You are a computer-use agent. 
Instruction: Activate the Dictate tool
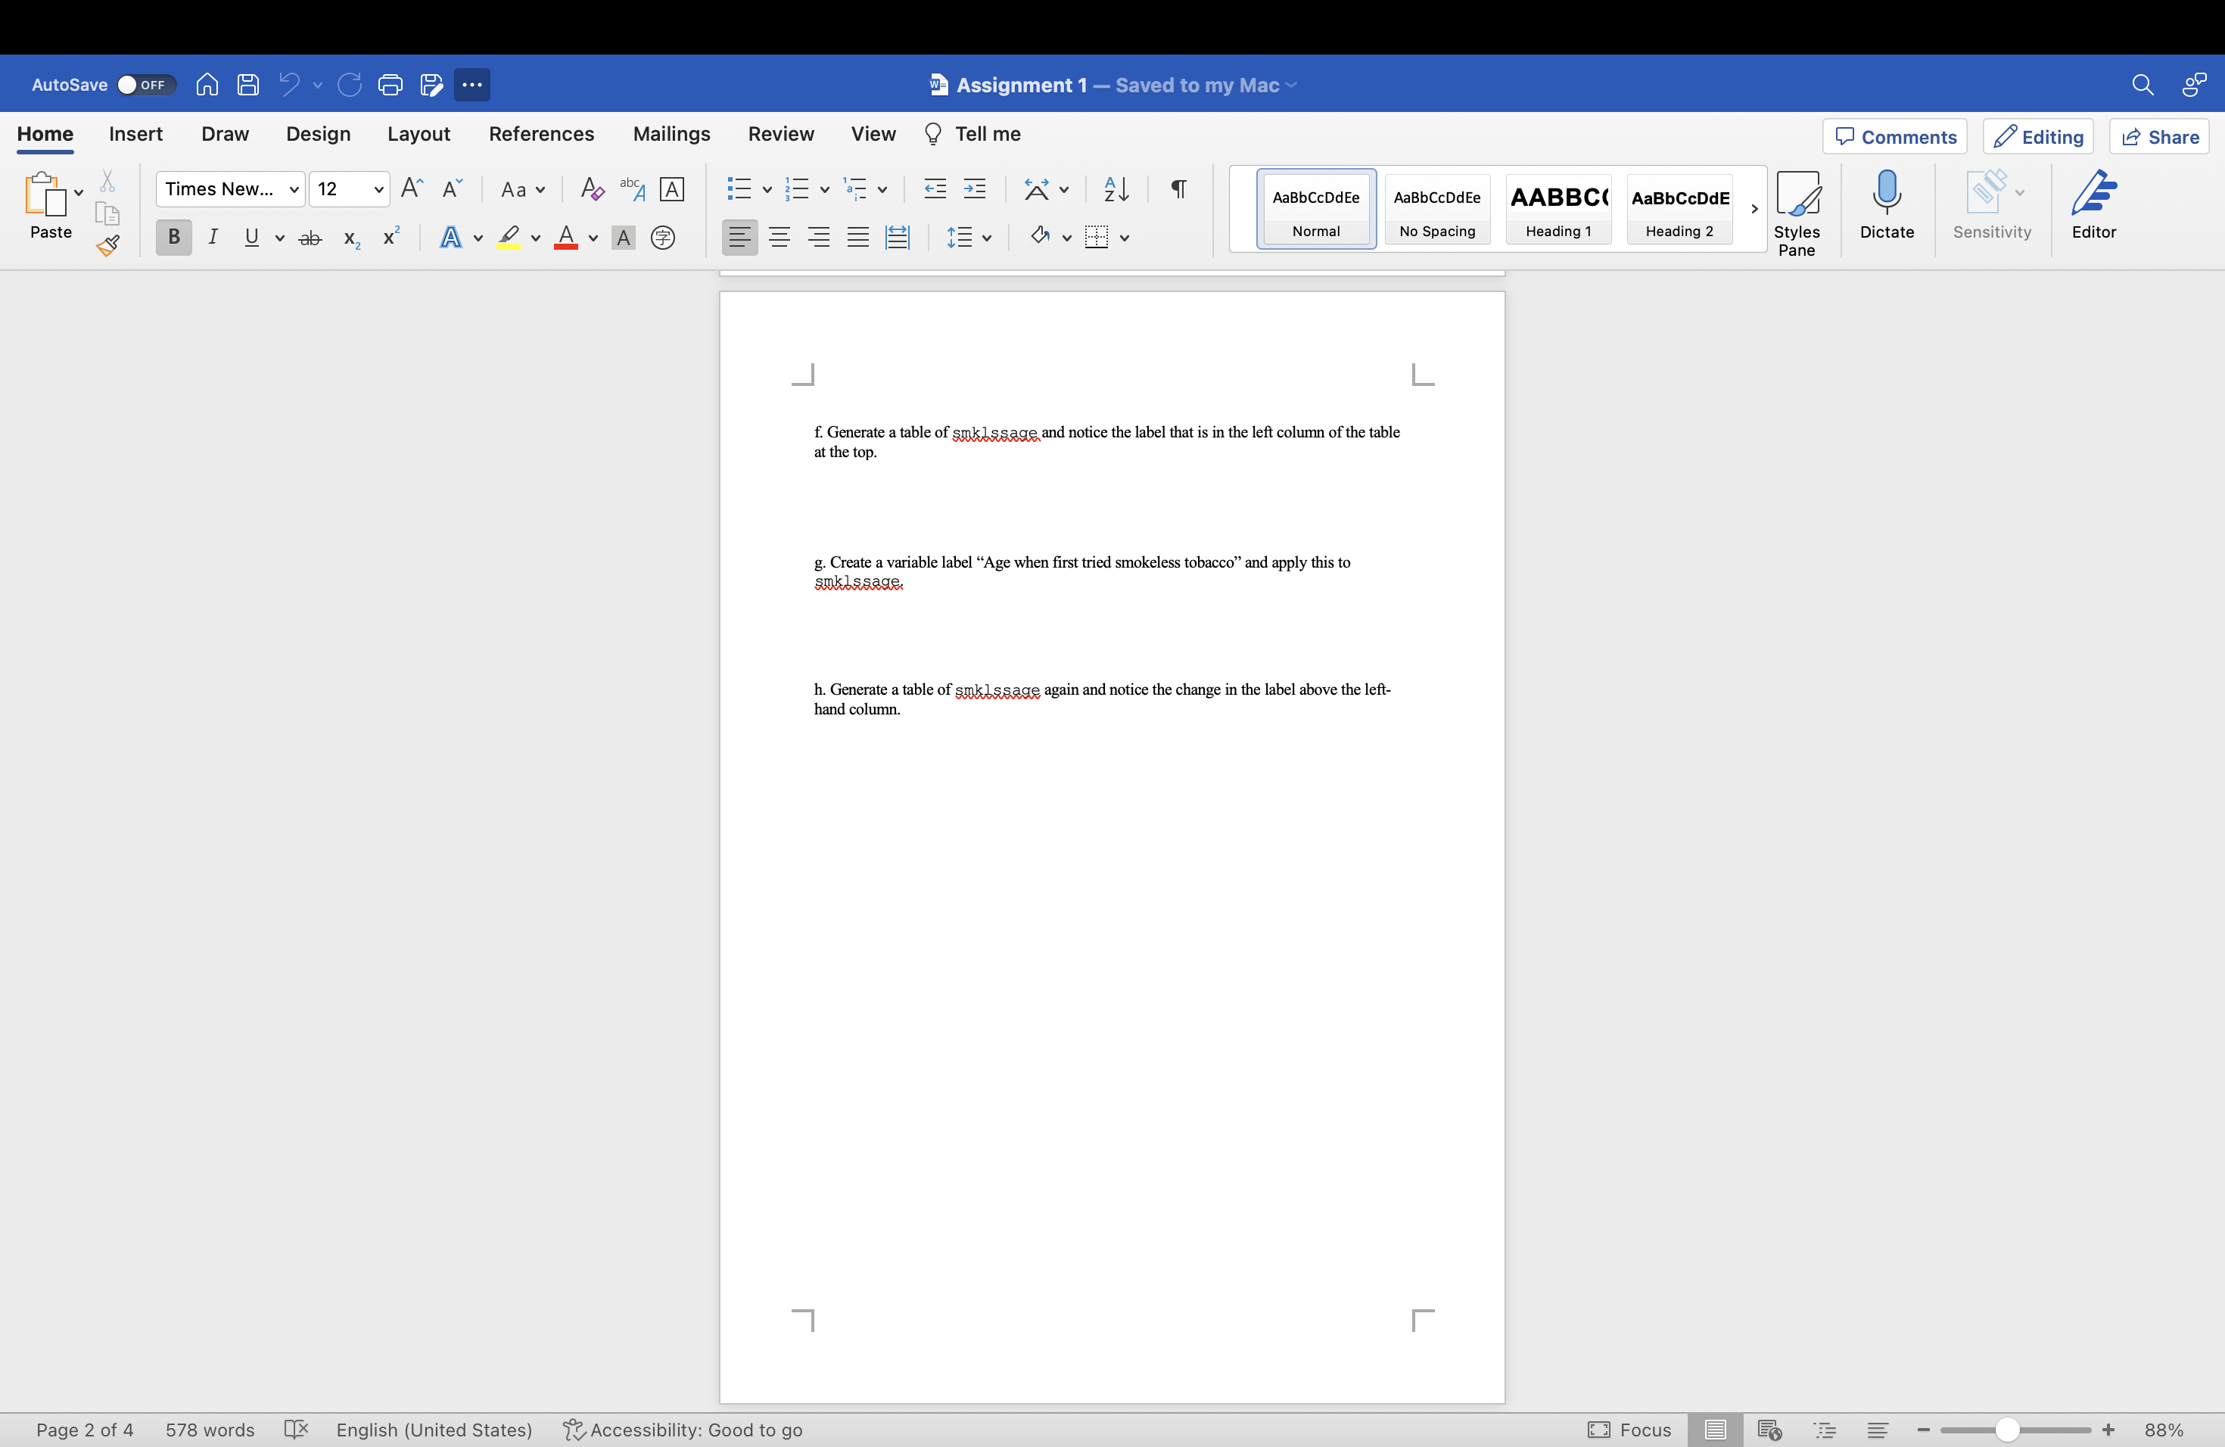[x=1887, y=206]
